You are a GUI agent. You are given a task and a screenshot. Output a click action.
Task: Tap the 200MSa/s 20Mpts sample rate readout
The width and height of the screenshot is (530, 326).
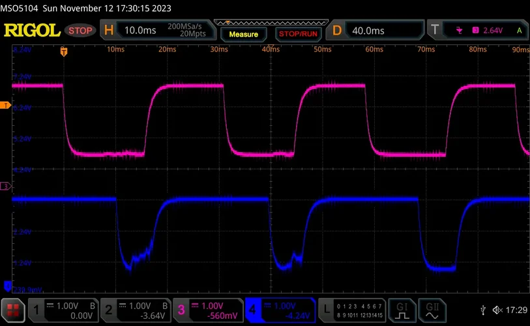coord(187,30)
